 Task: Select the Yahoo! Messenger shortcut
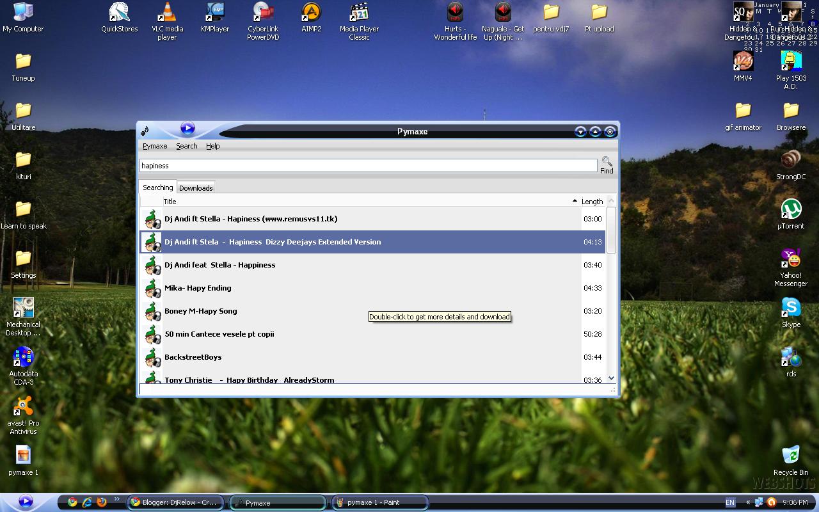tap(791, 268)
